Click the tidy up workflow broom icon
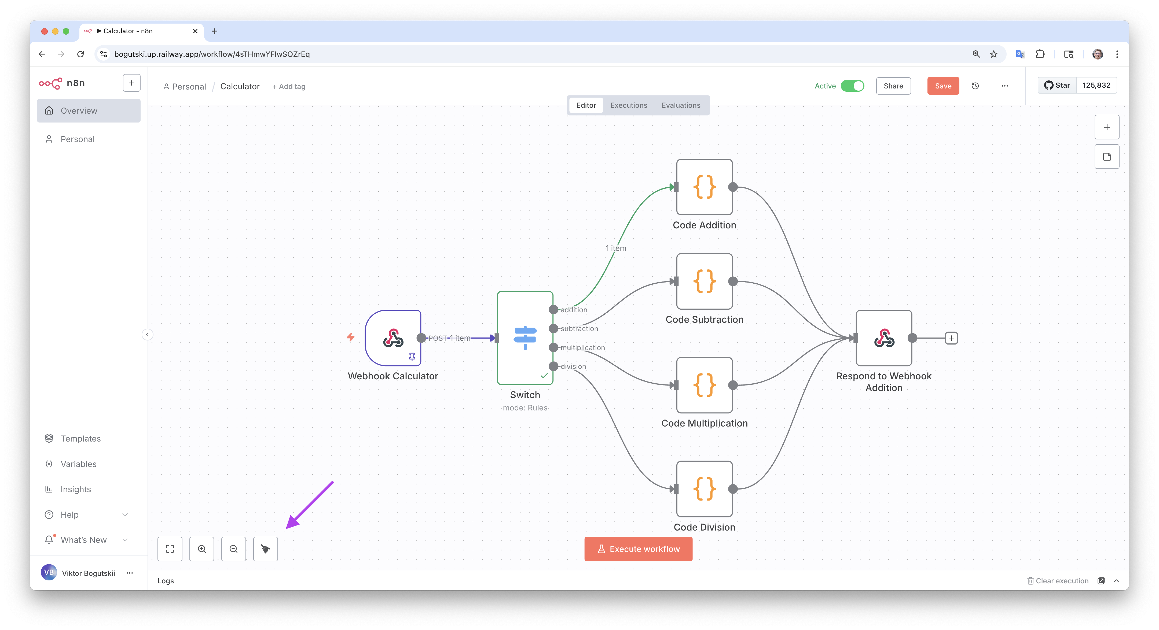The image size is (1159, 630). tap(265, 549)
